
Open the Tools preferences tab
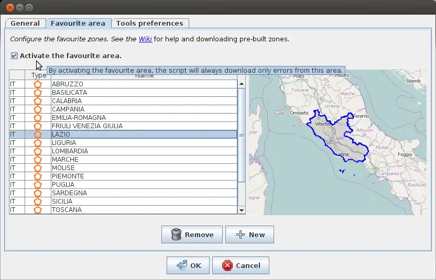point(149,23)
